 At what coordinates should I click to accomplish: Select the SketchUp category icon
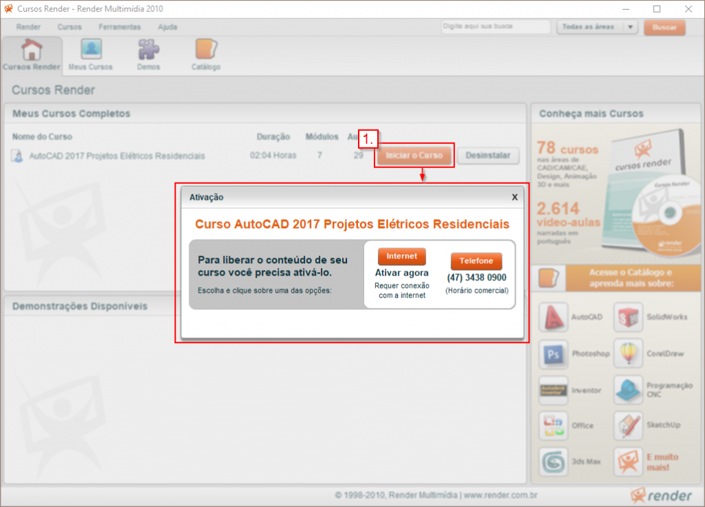click(x=628, y=426)
